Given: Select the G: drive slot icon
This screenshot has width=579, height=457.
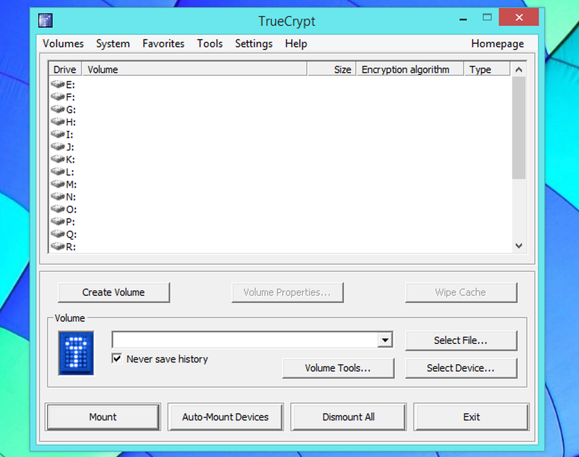Looking at the screenshot, I should click(x=57, y=109).
